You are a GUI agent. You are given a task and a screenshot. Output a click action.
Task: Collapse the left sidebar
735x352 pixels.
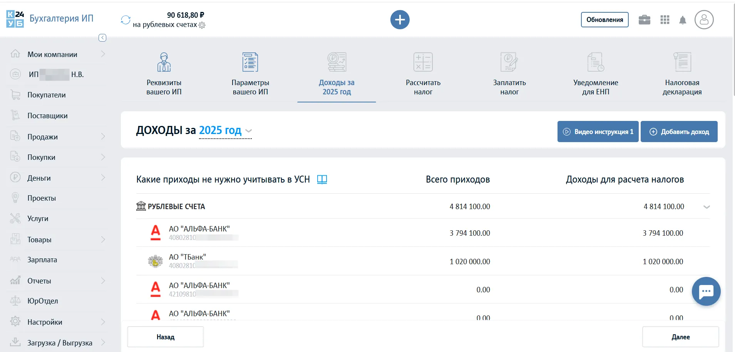(x=102, y=38)
